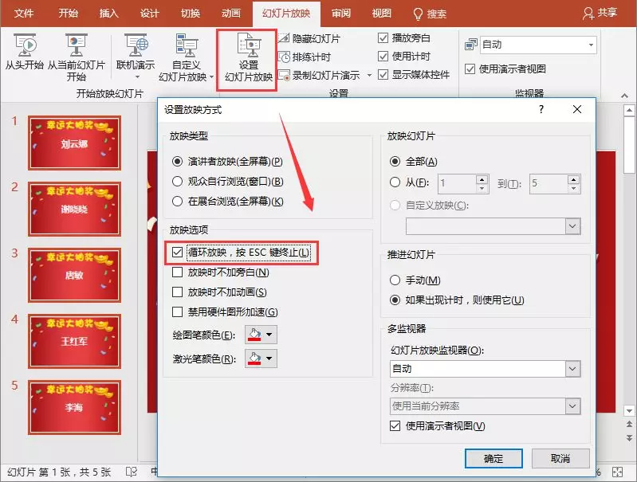The height and width of the screenshot is (482, 637).
Task: Select 在展台浏览(全屏幕) radio button
Action: (177, 201)
